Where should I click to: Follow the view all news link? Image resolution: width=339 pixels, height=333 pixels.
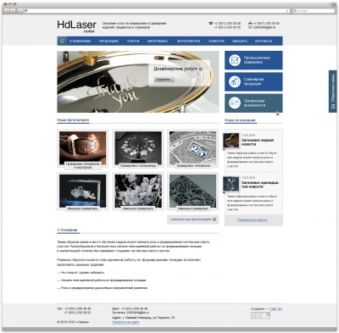tap(252, 219)
